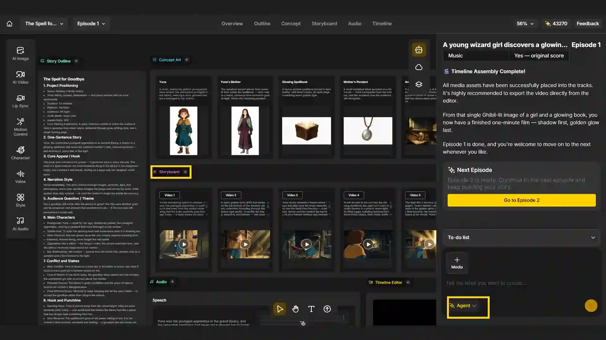The height and width of the screenshot is (340, 606).
Task: Open the Episode 1 dropdown
Action: pos(91,24)
